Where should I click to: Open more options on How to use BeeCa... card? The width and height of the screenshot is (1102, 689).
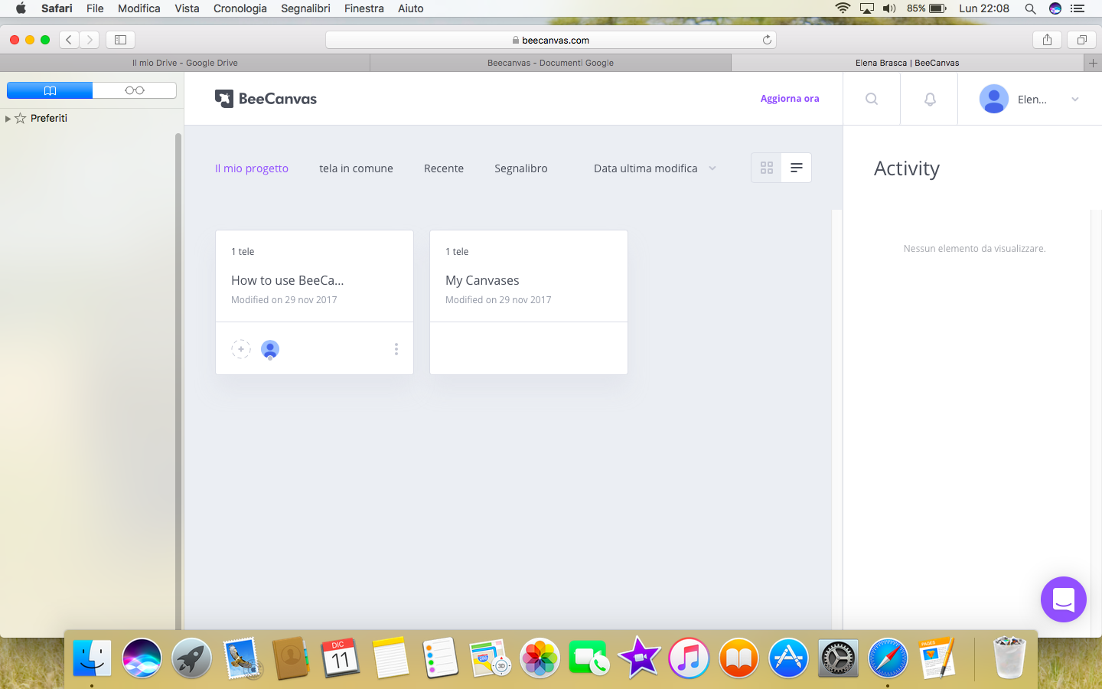pos(396,349)
